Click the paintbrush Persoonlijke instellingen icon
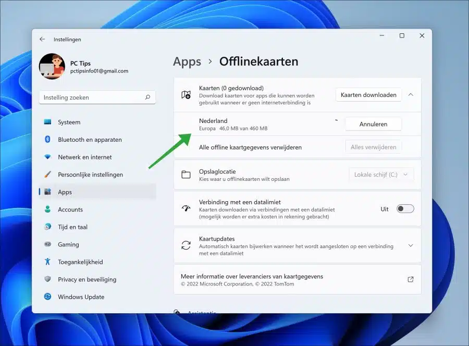Screen dimensions: 469x346 click(47, 175)
